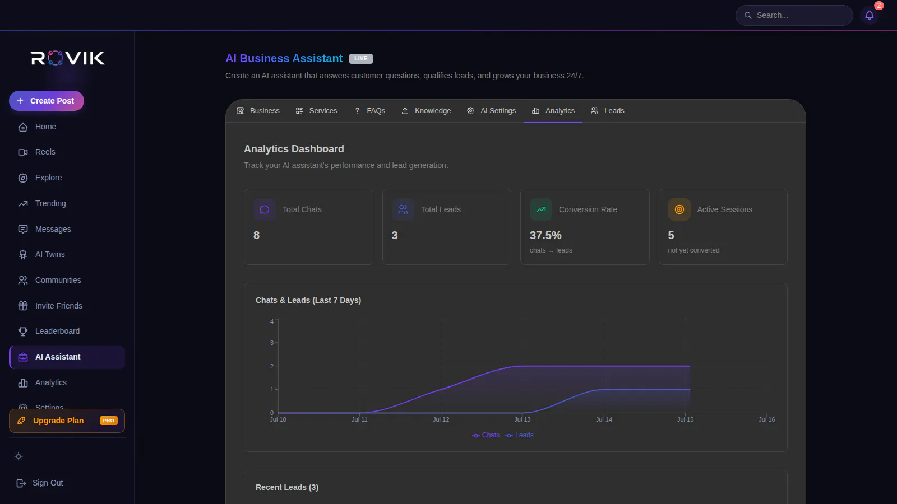
Task: Open Messages in the sidebar
Action: click(67, 229)
